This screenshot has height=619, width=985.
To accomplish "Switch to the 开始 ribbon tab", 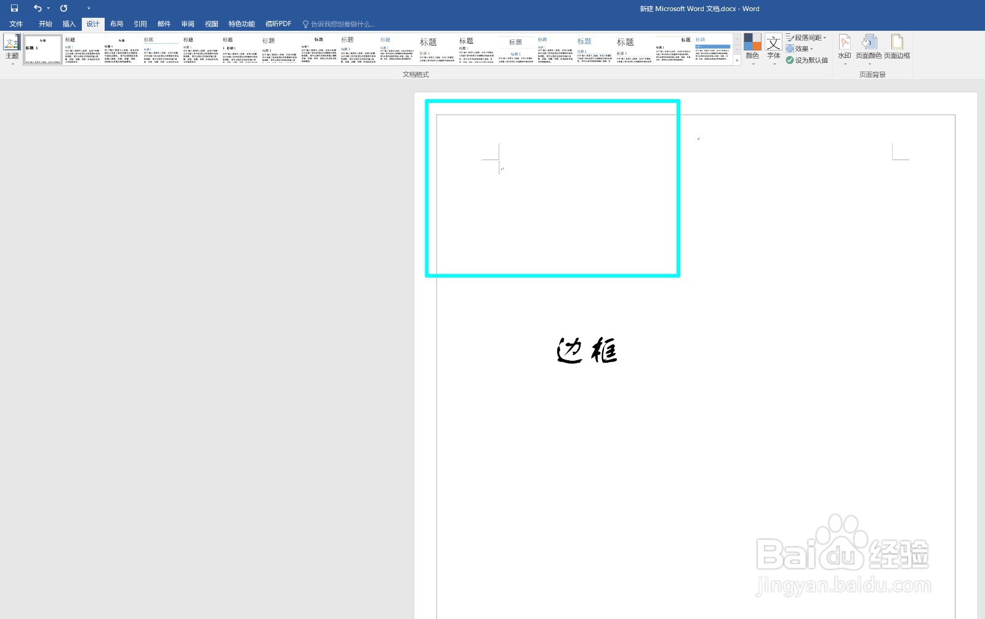I will tap(46, 24).
